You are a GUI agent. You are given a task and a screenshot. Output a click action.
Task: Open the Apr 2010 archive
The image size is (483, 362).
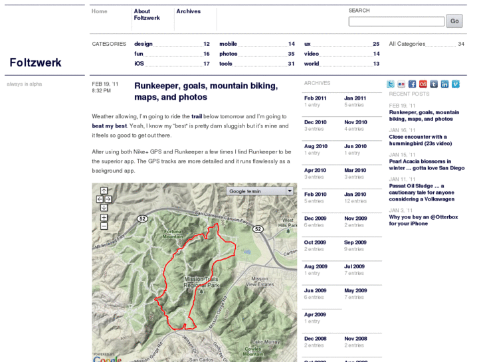tap(315, 170)
